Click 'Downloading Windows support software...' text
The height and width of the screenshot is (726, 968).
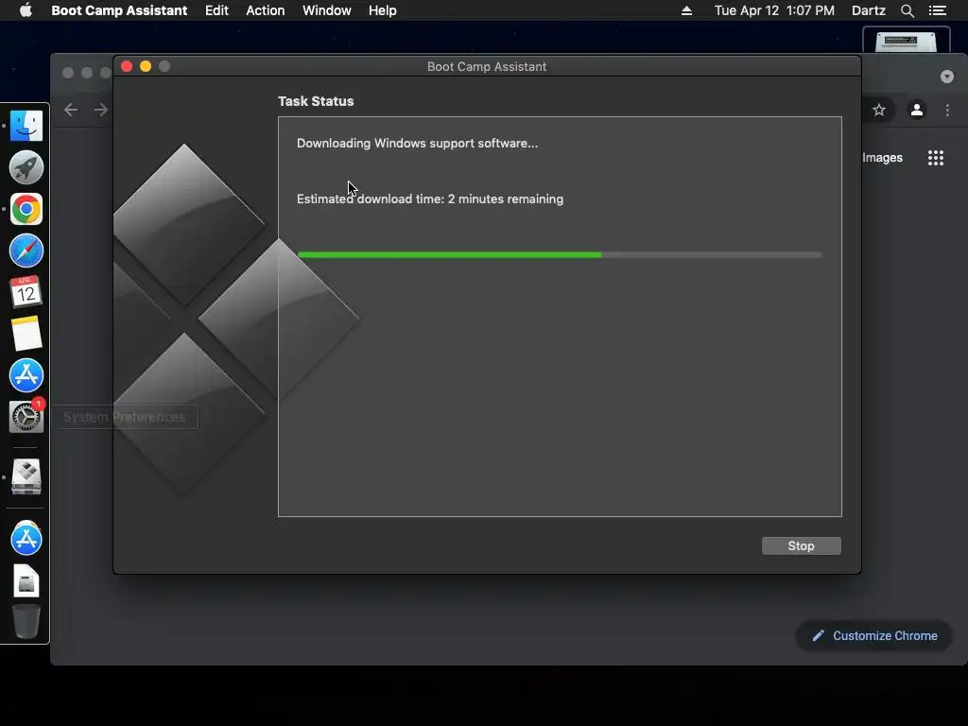[x=417, y=144]
